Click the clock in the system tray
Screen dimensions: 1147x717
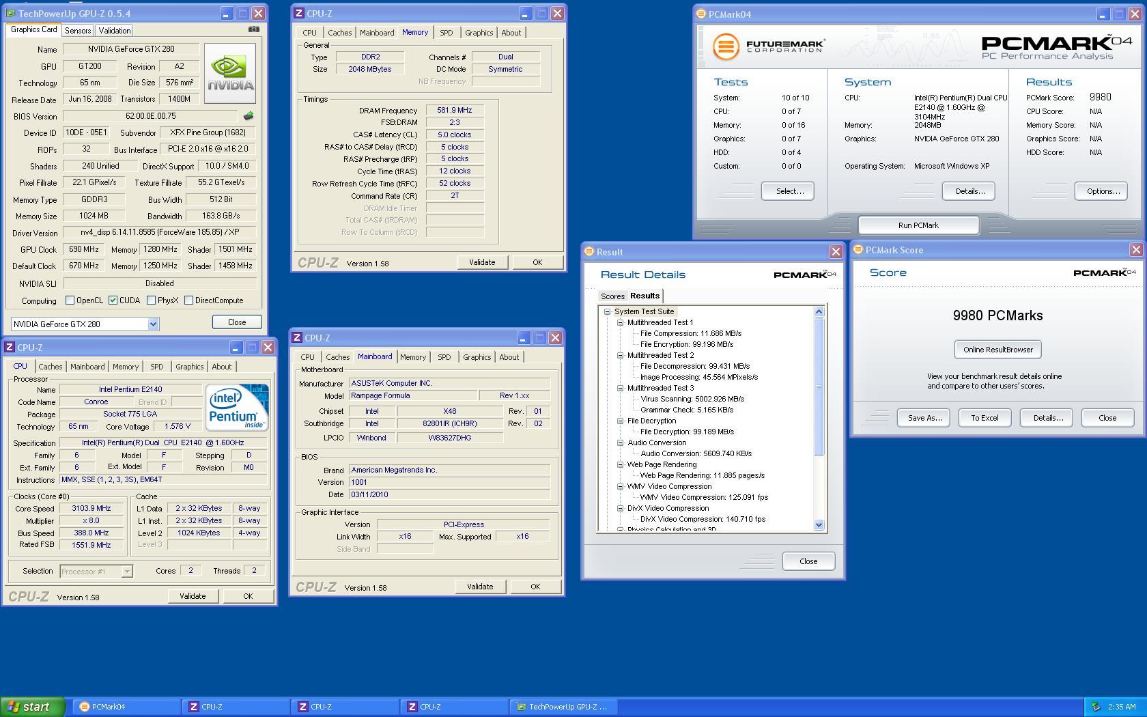(x=1122, y=707)
